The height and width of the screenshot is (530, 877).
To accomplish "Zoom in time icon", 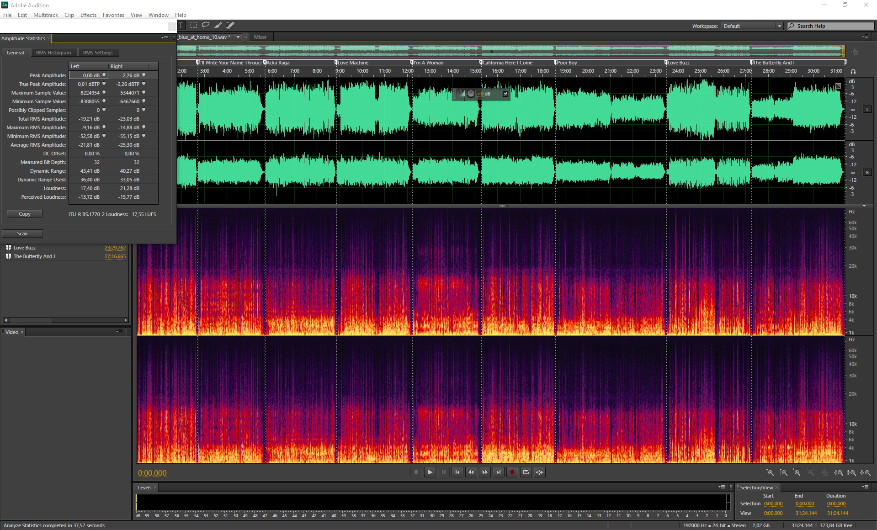I will coord(797,473).
